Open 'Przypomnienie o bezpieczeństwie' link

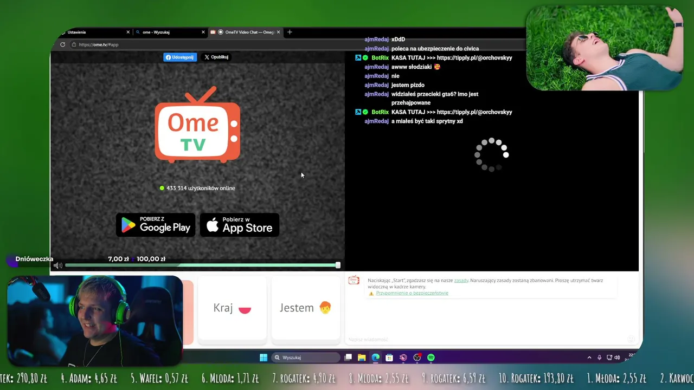(412, 293)
